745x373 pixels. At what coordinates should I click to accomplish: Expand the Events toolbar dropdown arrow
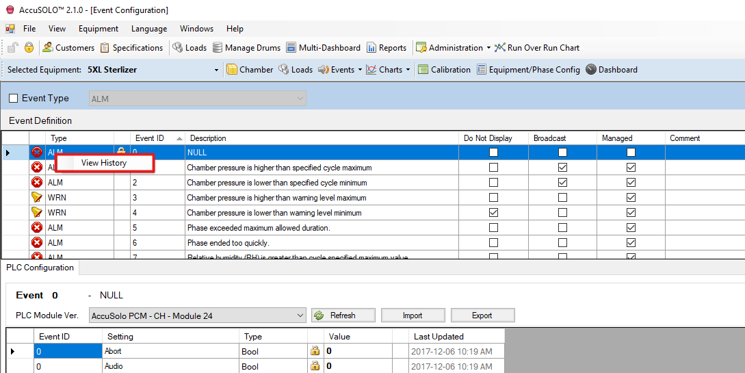click(360, 70)
